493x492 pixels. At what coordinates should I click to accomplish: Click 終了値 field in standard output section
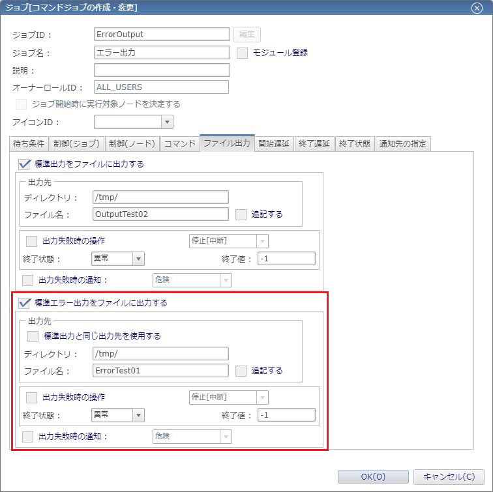tap(286, 259)
